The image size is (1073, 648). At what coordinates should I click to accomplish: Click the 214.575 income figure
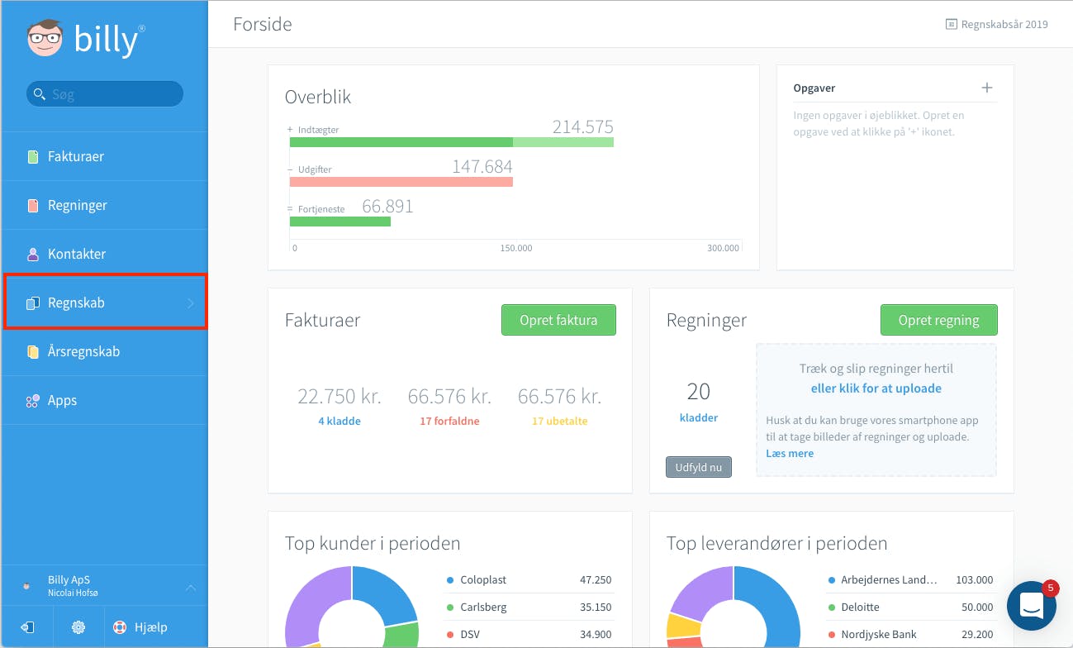coord(583,126)
